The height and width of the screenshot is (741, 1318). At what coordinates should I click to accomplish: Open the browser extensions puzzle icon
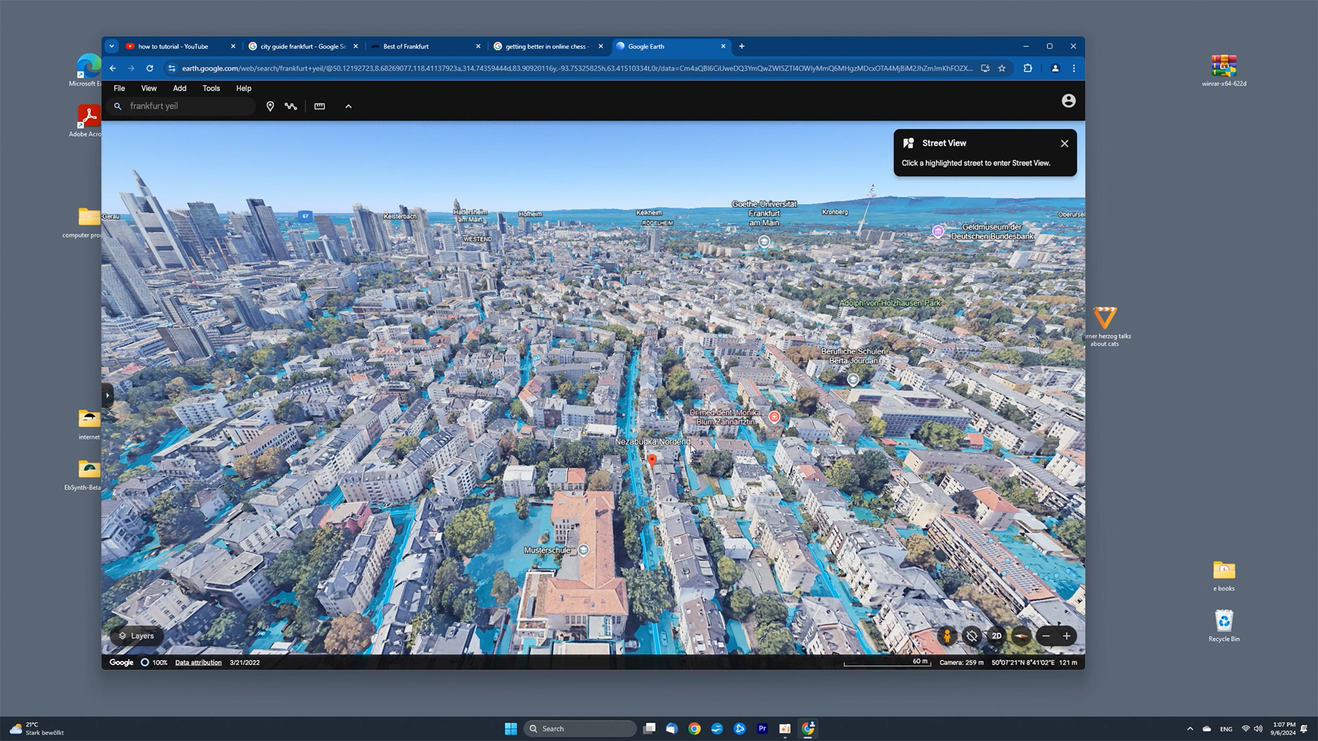click(x=1027, y=69)
